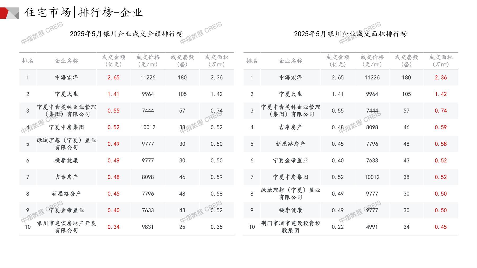
Task: Click 桃李健康 in the amount ranking table
Action: (66, 161)
